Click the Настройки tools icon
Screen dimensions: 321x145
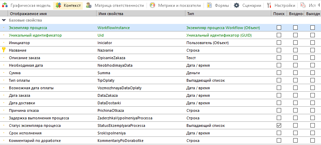click(x=269, y=5)
